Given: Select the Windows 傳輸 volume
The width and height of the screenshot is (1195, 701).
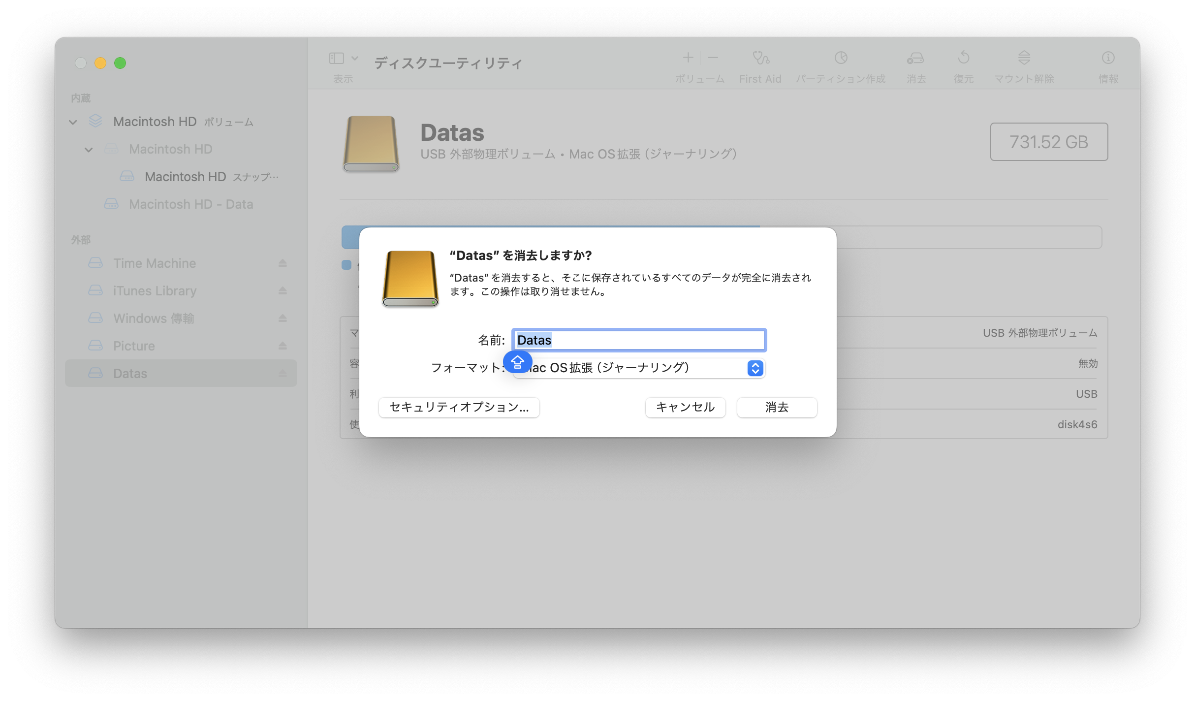Looking at the screenshot, I should tap(181, 319).
